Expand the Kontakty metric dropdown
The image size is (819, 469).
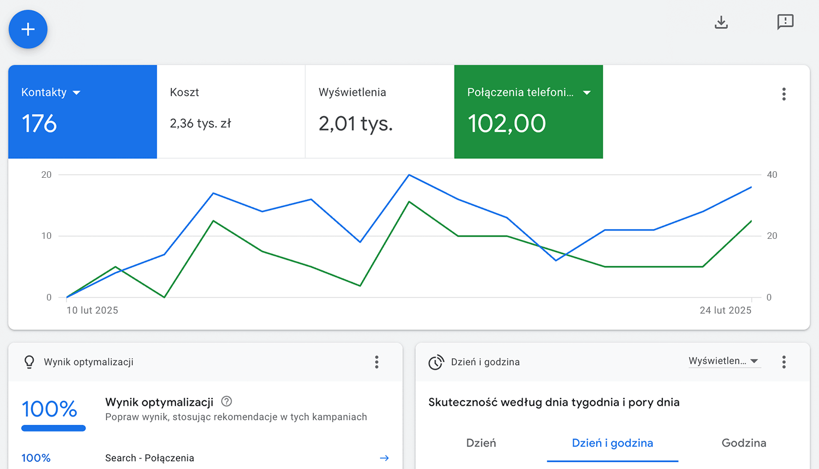76,93
